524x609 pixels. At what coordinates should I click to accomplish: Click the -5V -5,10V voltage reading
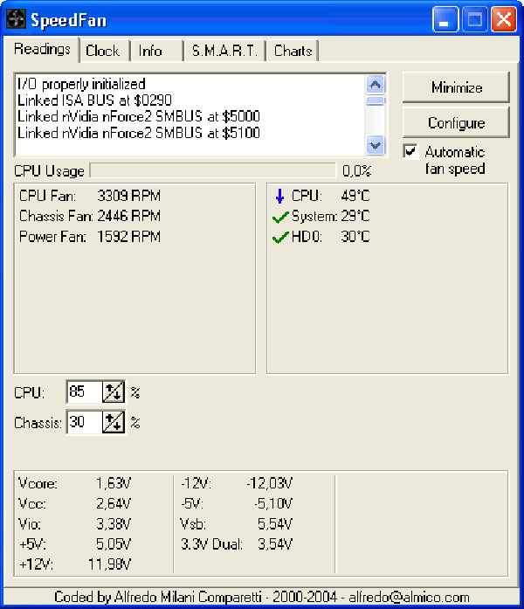237,504
